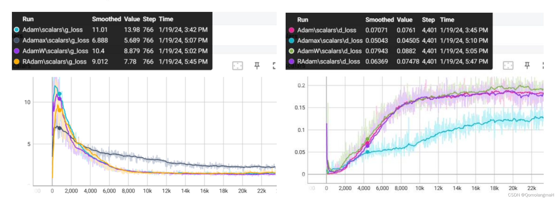Click smoothed value 0.07071 for Adam d_loss
Viewport: 558px width, 200px height.
[x=377, y=30]
